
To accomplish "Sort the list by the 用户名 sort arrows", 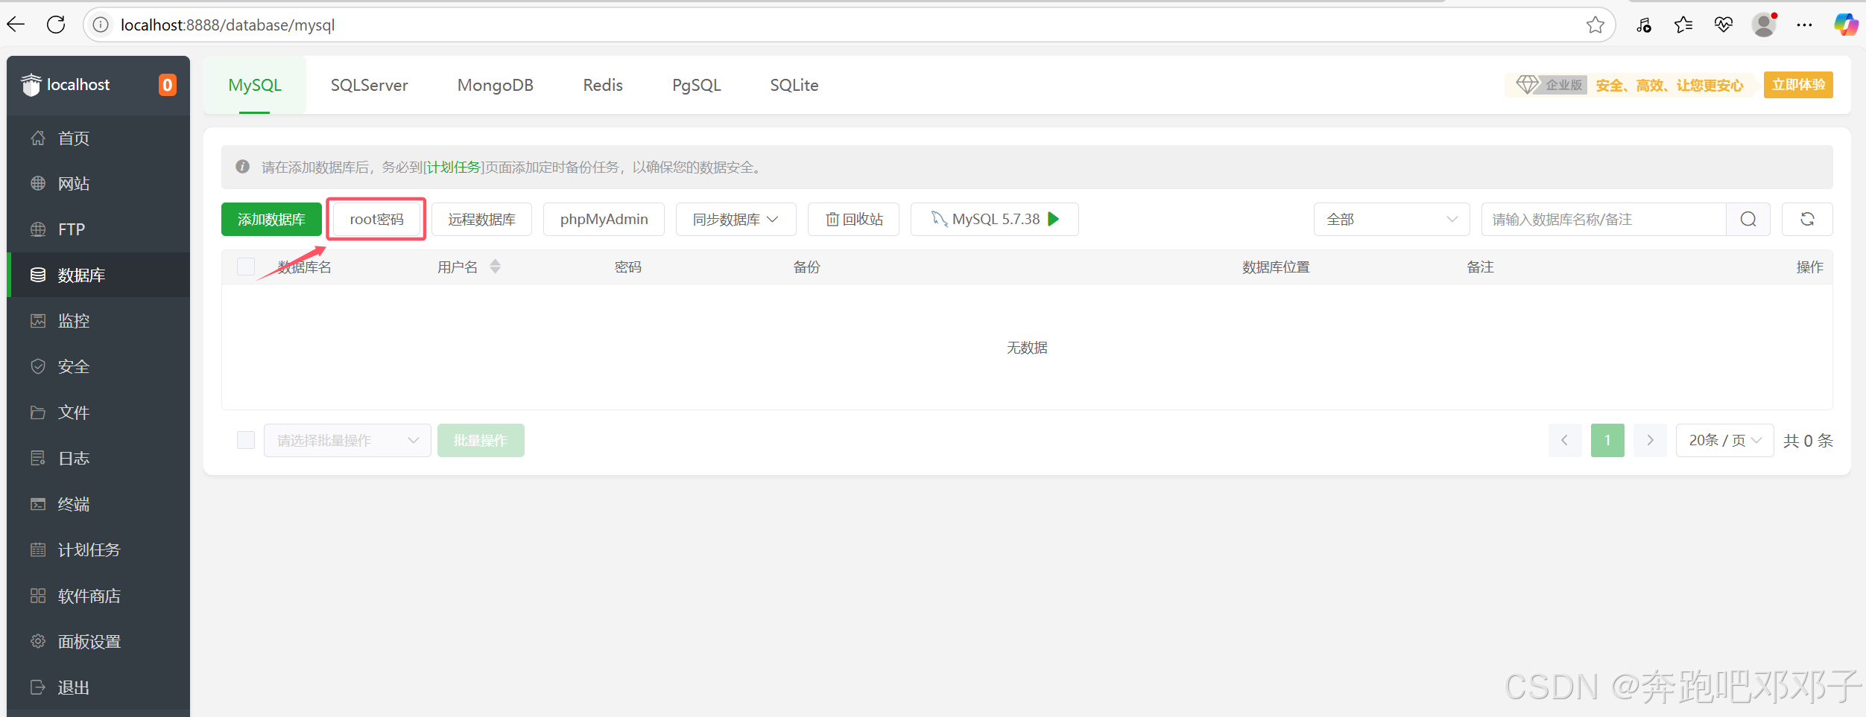I will 495,267.
